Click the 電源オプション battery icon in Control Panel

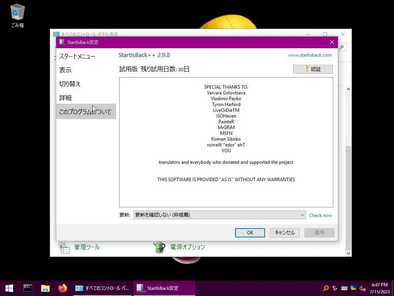160,247
